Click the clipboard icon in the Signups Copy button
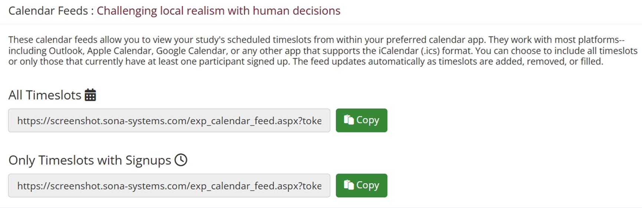This screenshot has width=642, height=208. pyautogui.click(x=348, y=185)
